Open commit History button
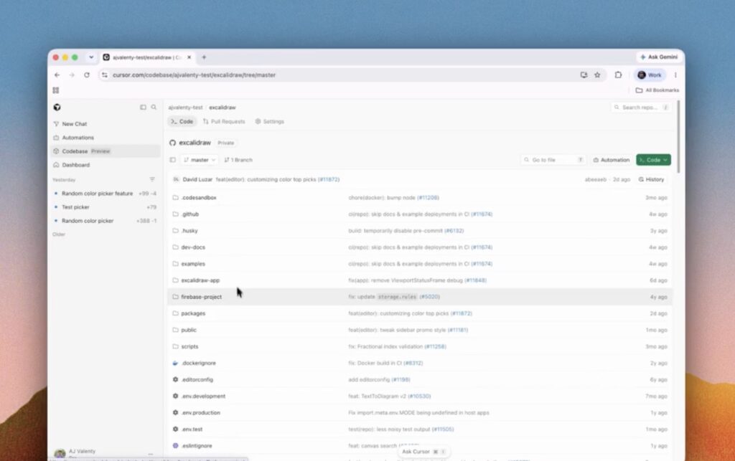The width and height of the screenshot is (735, 461). pyautogui.click(x=652, y=179)
